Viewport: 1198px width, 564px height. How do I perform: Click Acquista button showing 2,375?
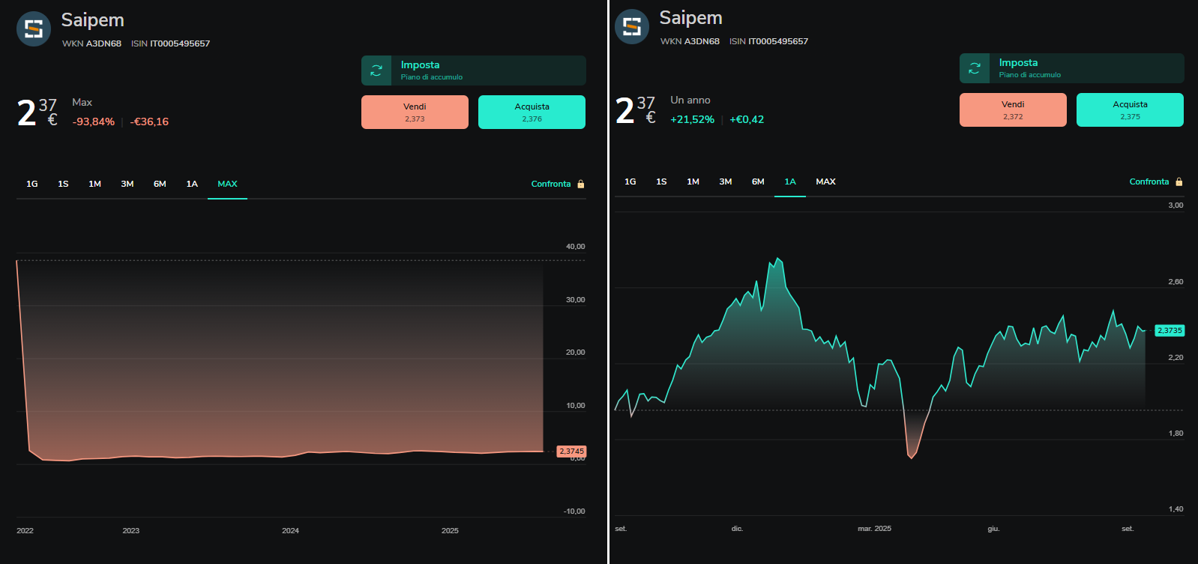coord(1130,109)
